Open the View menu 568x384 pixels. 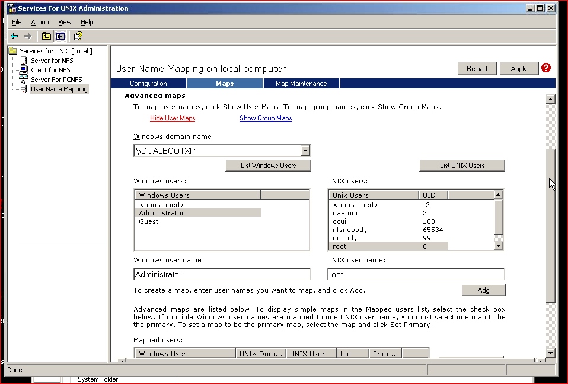click(x=65, y=22)
